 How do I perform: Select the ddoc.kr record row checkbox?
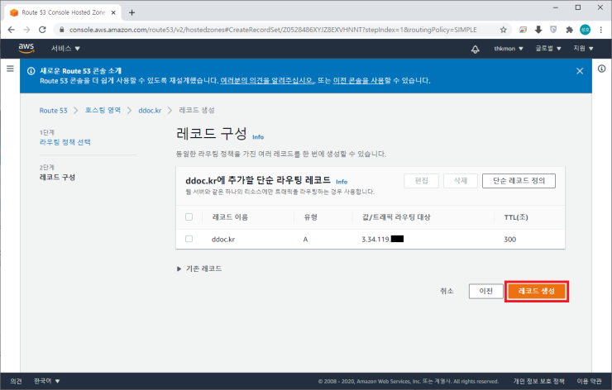pyautogui.click(x=189, y=239)
